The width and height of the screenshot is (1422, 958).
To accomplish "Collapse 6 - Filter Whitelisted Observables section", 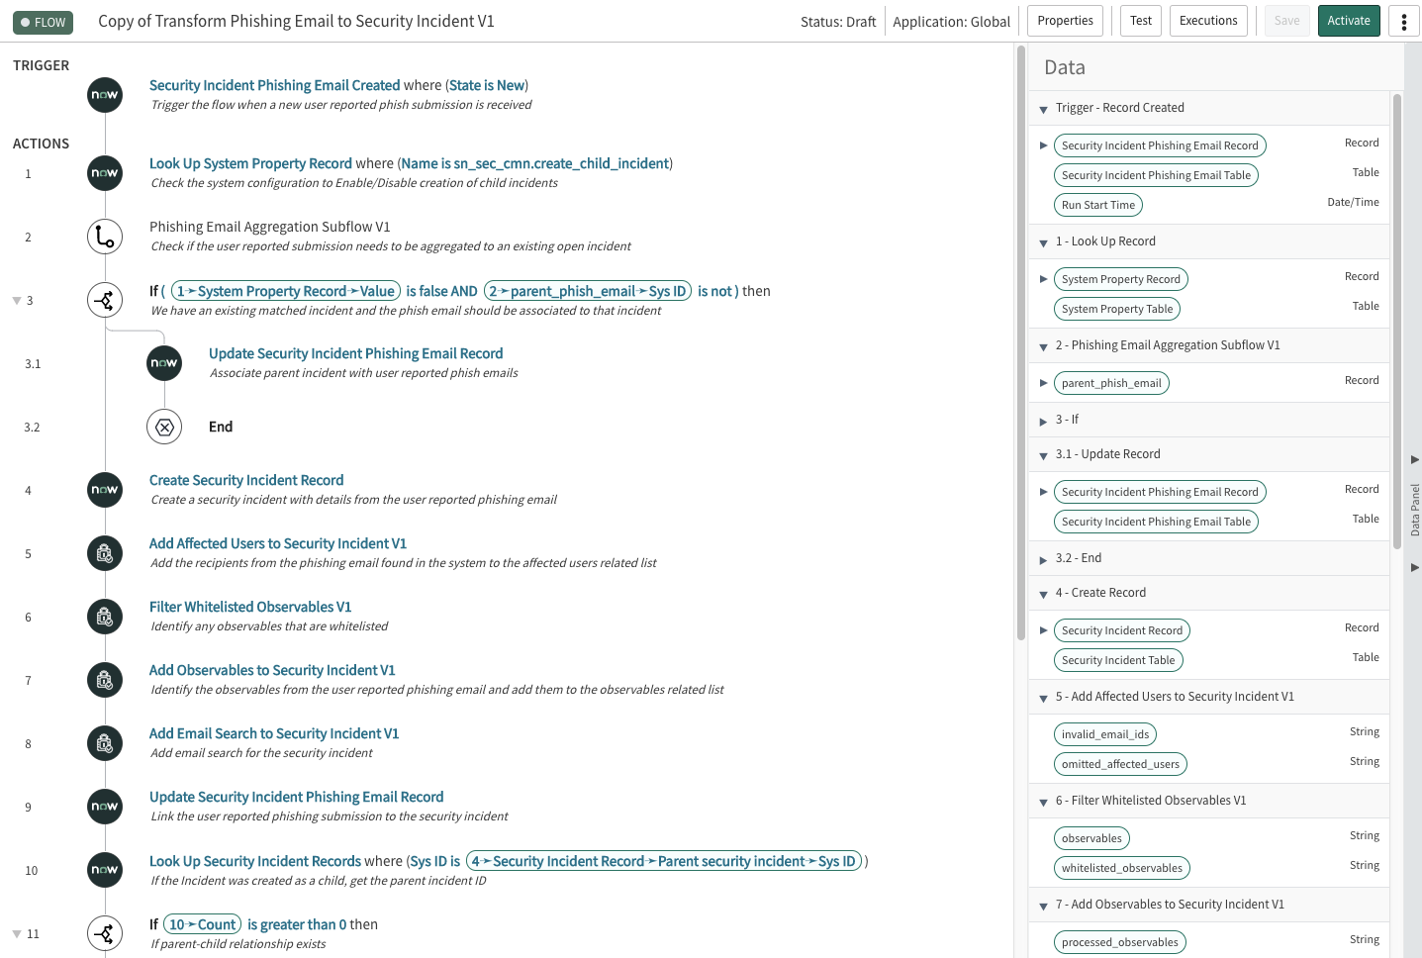I will click(1043, 802).
